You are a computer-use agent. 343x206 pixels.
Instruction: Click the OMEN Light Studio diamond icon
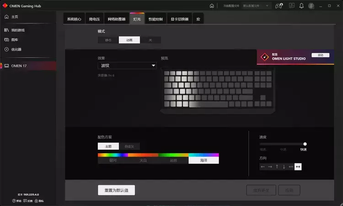(265, 57)
